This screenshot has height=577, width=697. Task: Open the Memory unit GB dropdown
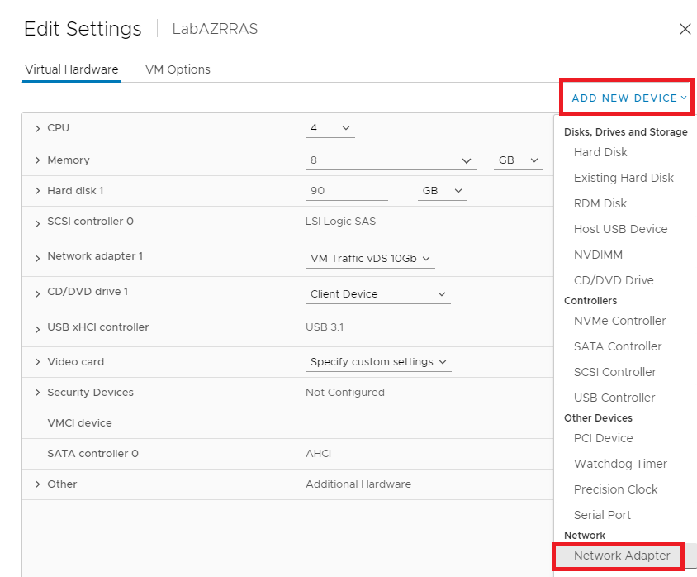(x=519, y=160)
